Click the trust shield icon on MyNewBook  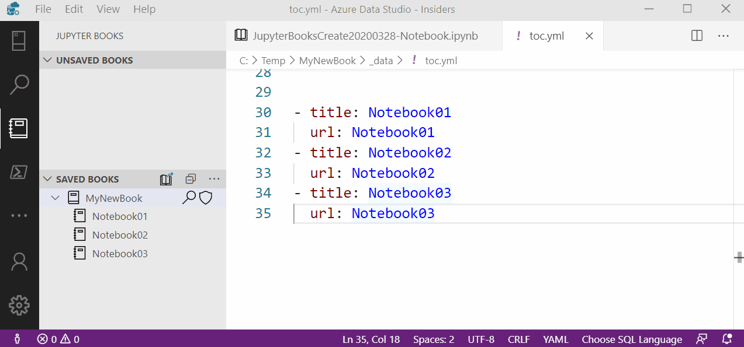click(x=205, y=198)
